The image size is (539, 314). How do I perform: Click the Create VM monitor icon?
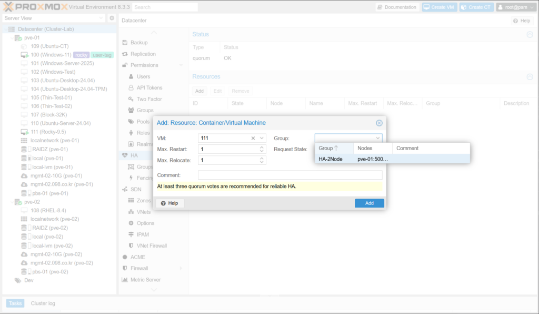pos(427,7)
